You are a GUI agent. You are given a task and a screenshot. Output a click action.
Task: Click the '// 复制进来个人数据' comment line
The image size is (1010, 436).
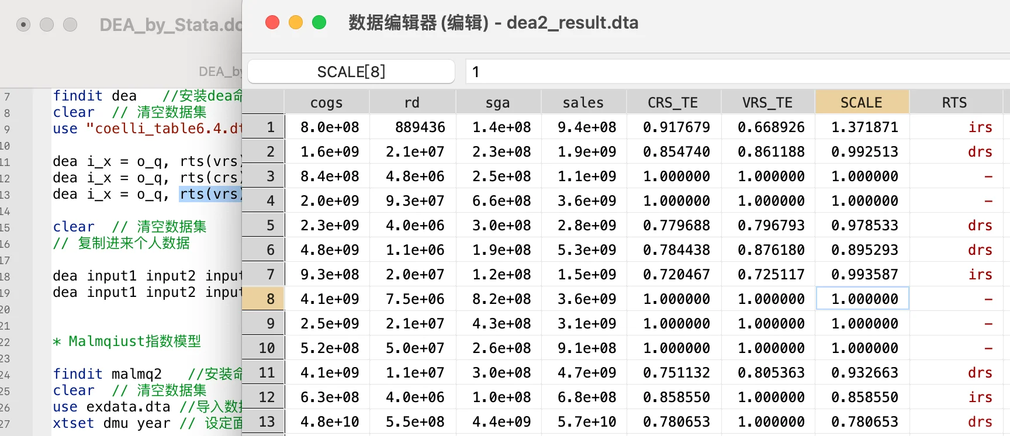click(121, 243)
